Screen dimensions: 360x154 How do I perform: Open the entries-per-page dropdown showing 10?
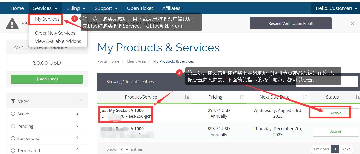click(124, 149)
